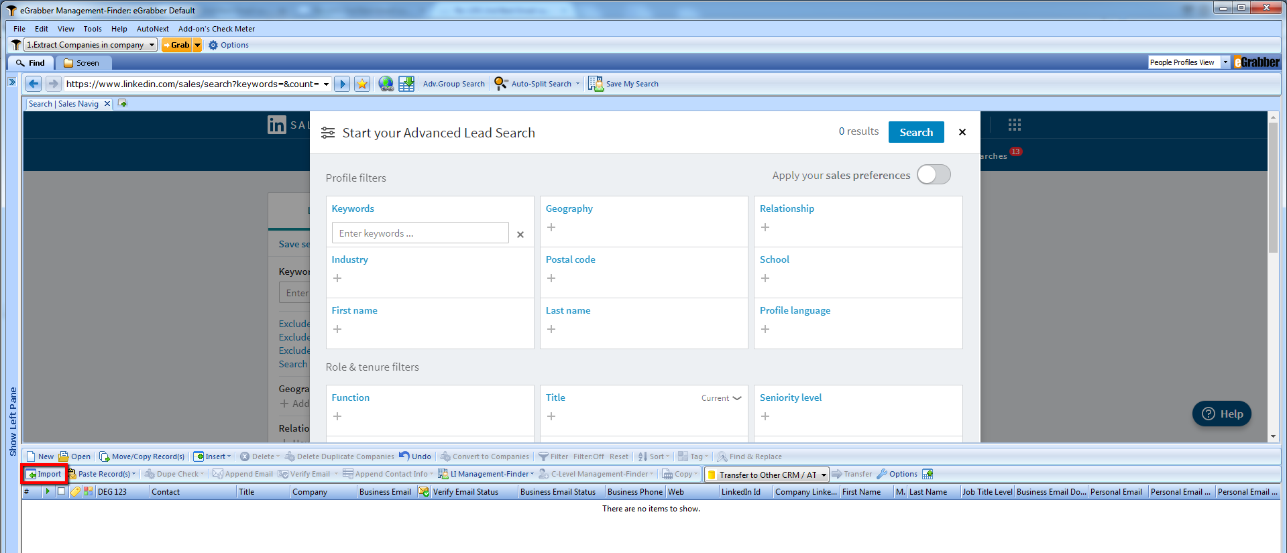Expand Auto-Split Search dropdown arrow
The height and width of the screenshot is (553, 1287).
tap(577, 84)
